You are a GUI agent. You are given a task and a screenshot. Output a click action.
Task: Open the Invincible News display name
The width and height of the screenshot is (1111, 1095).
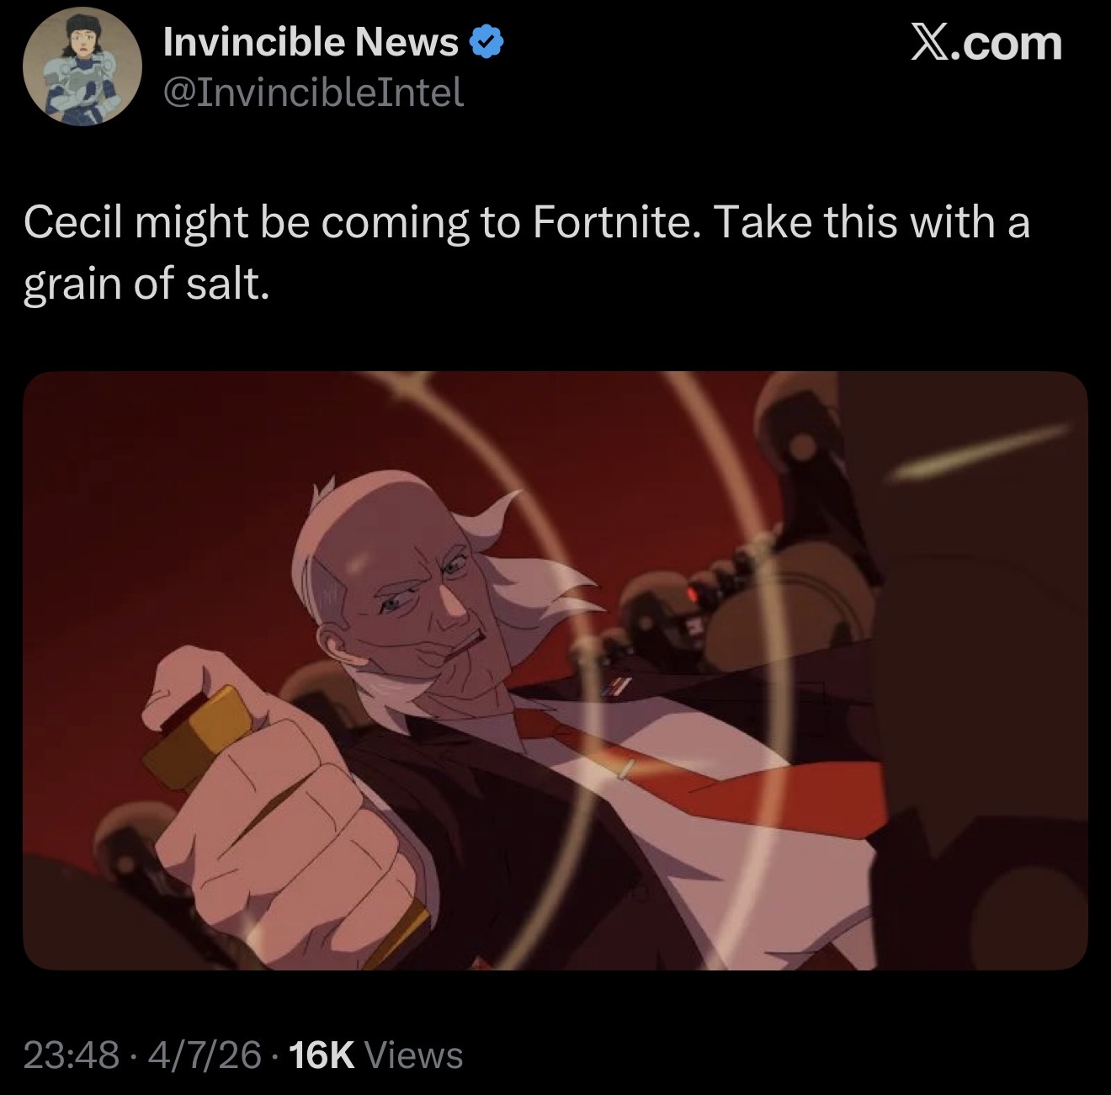click(311, 41)
